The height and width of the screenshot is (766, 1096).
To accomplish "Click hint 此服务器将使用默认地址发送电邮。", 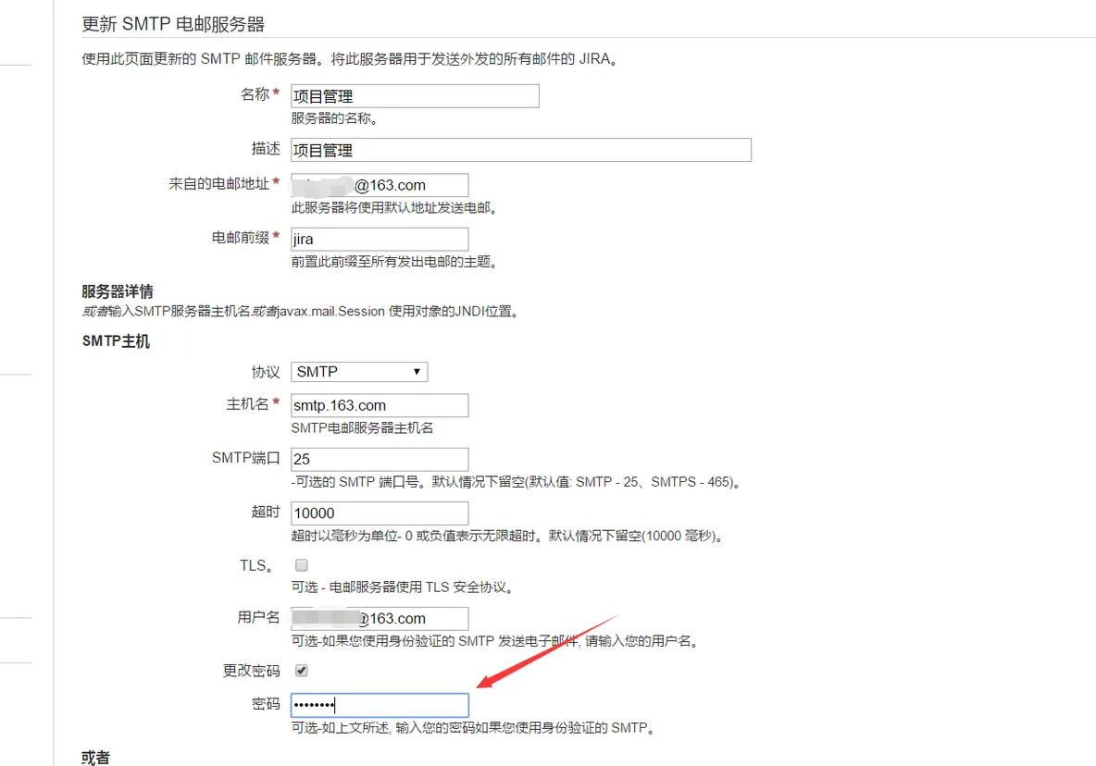I will click(393, 208).
